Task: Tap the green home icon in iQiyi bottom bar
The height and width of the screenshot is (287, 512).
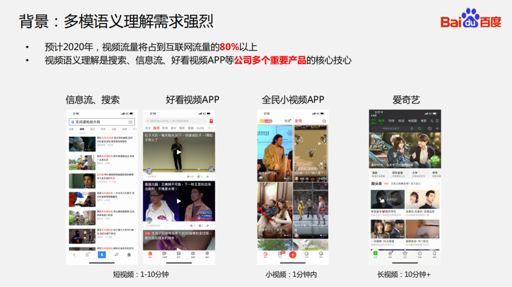Action: click(375, 254)
